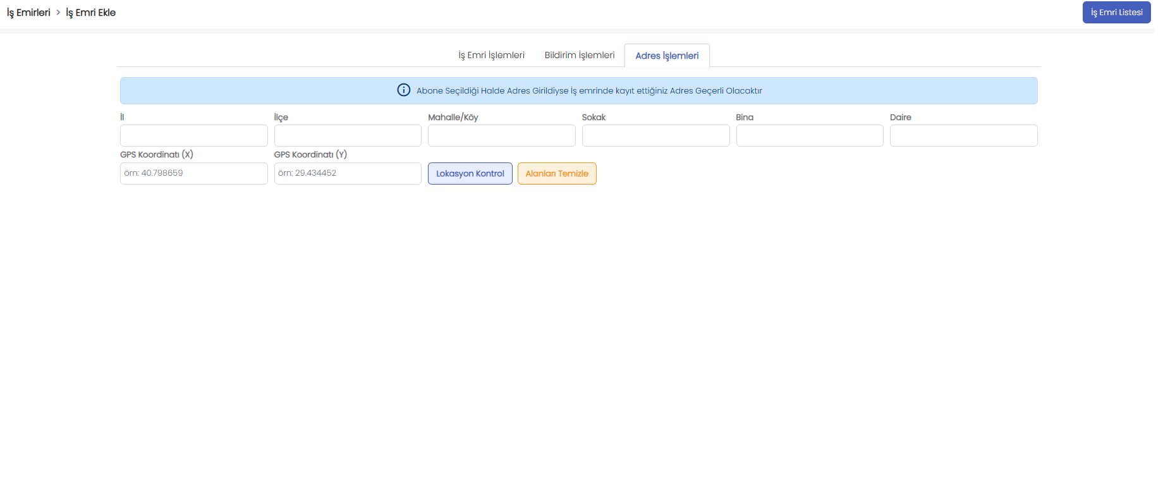This screenshot has height=488, width=1163.
Task: Click the Mahalle/Köy field label
Action: (453, 117)
